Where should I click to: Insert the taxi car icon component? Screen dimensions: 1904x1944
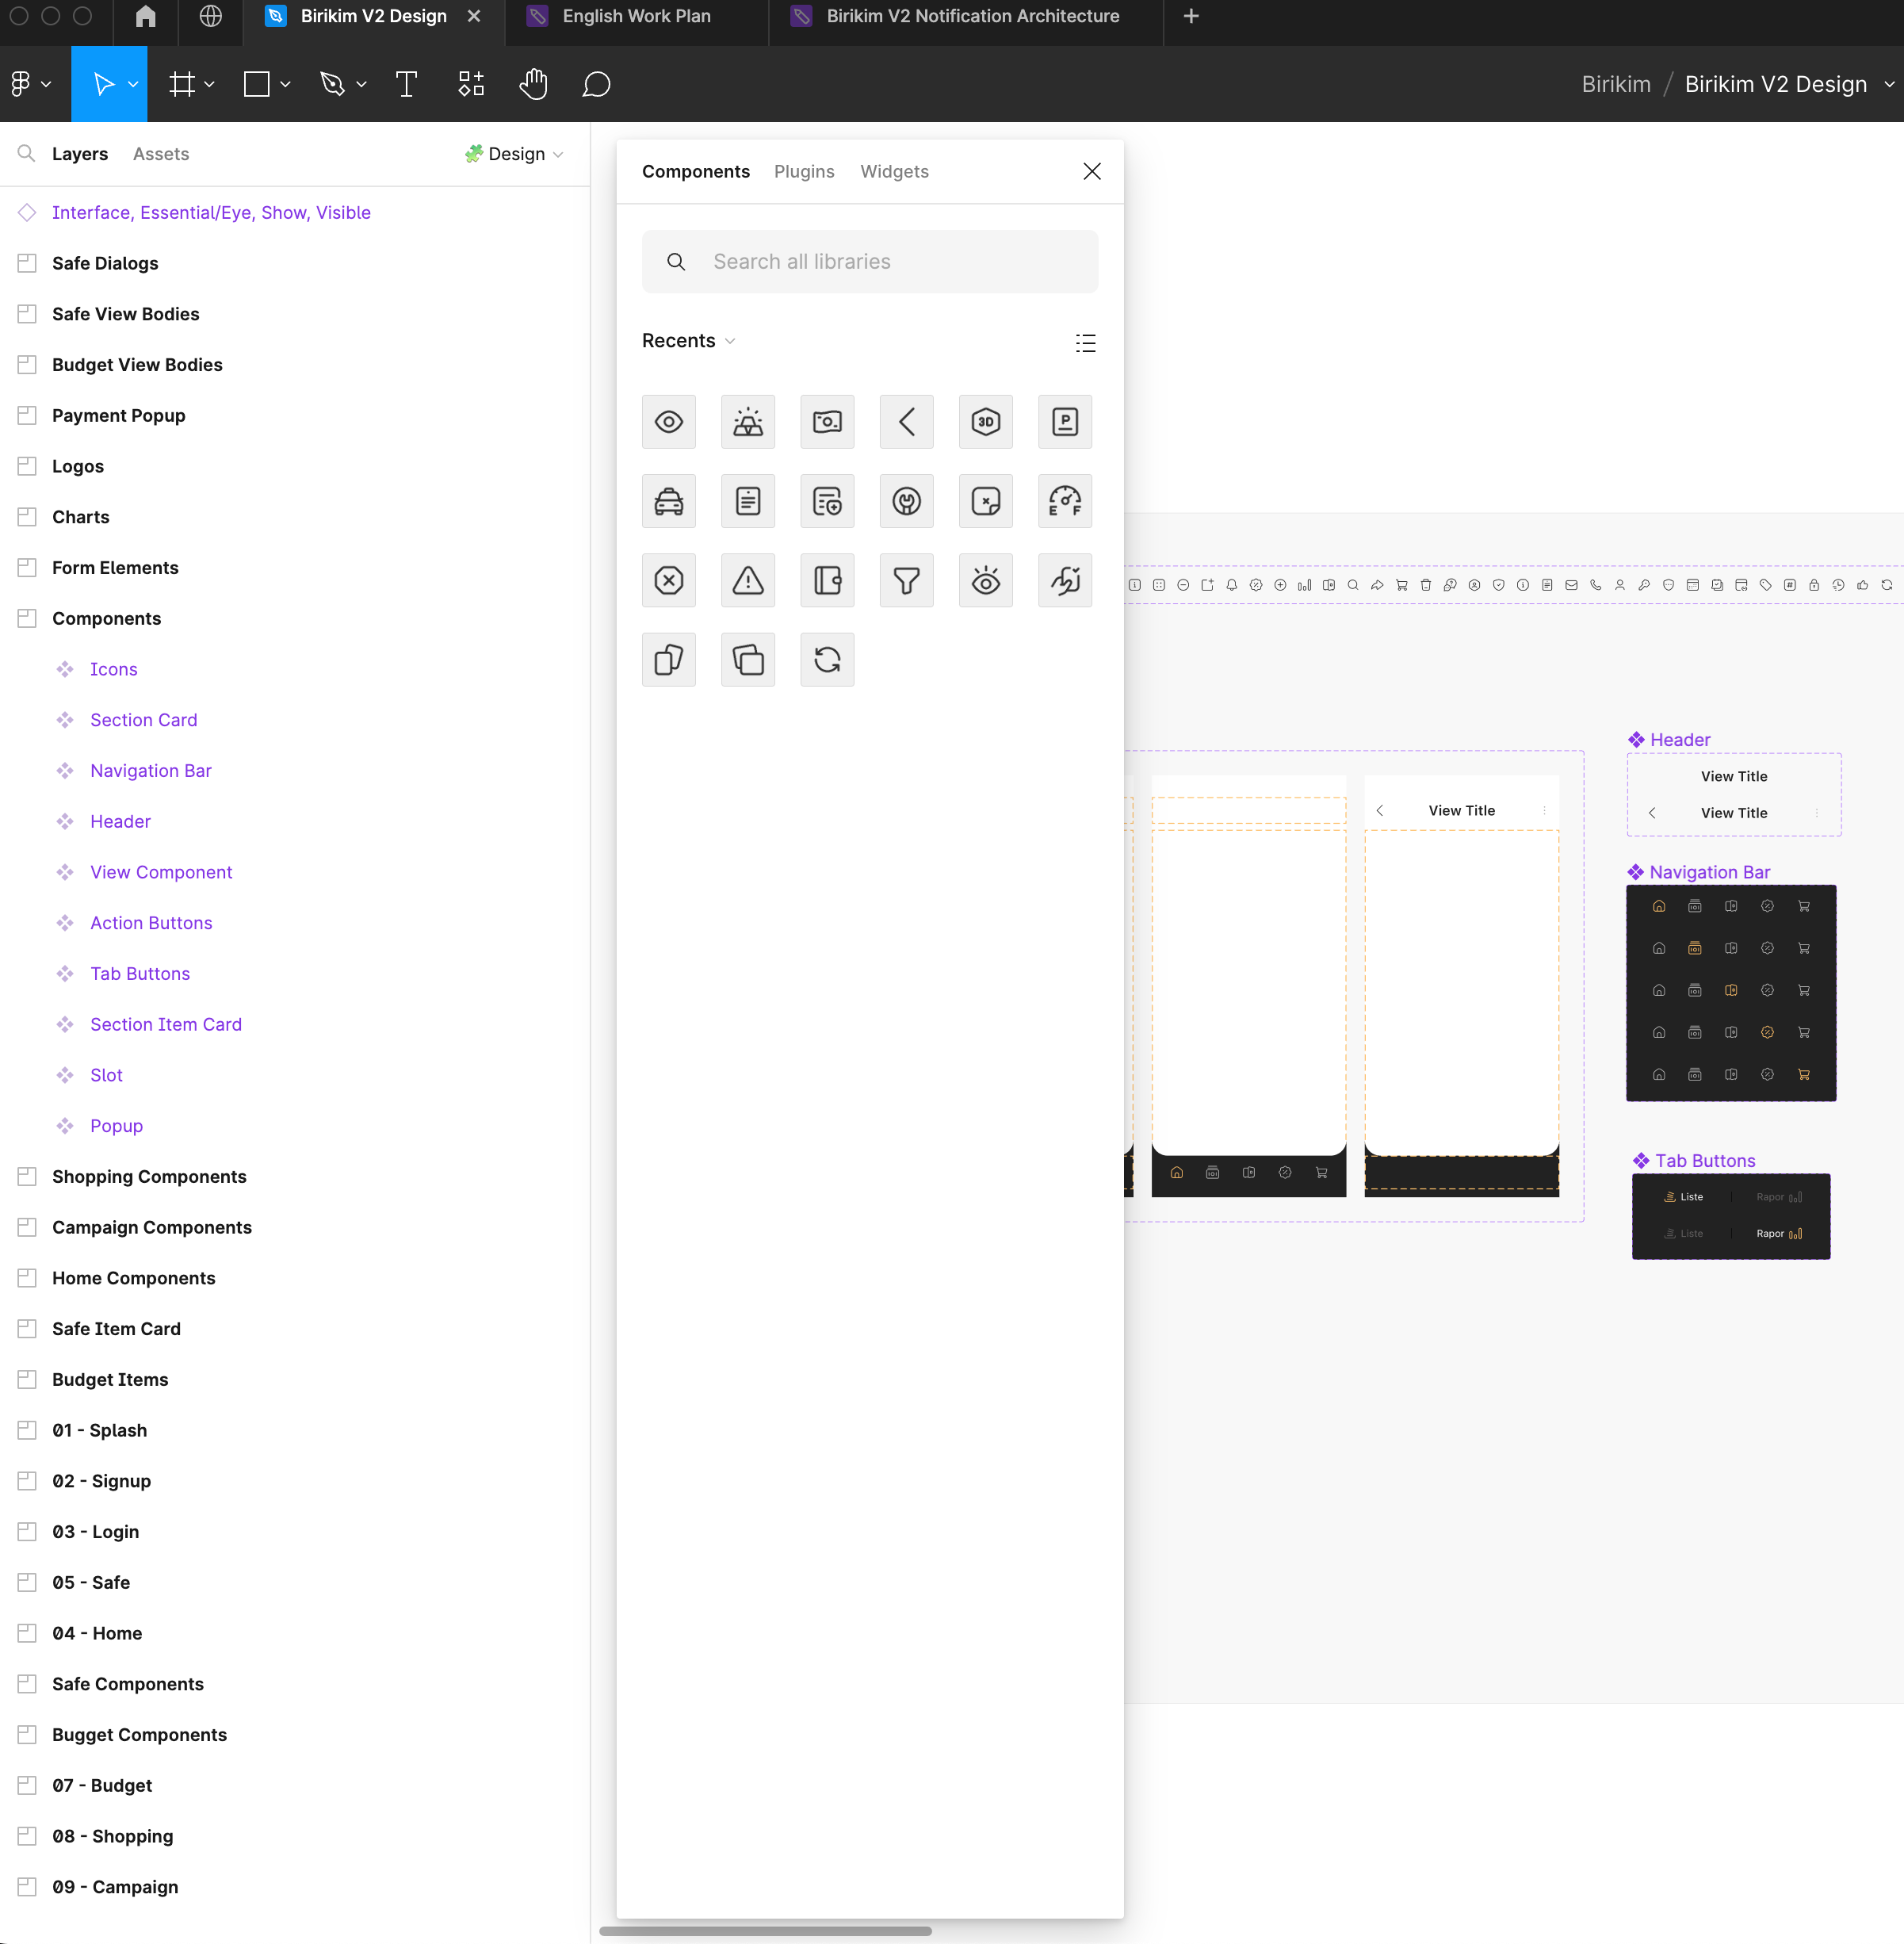click(x=669, y=501)
